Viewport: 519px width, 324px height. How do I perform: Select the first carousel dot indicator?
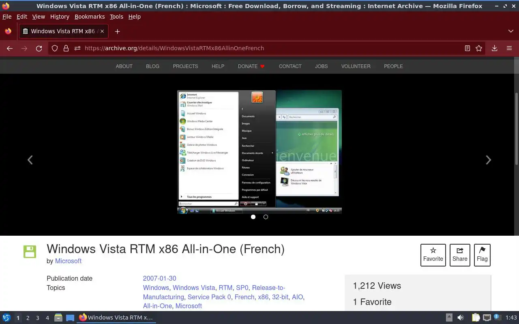coord(253,217)
